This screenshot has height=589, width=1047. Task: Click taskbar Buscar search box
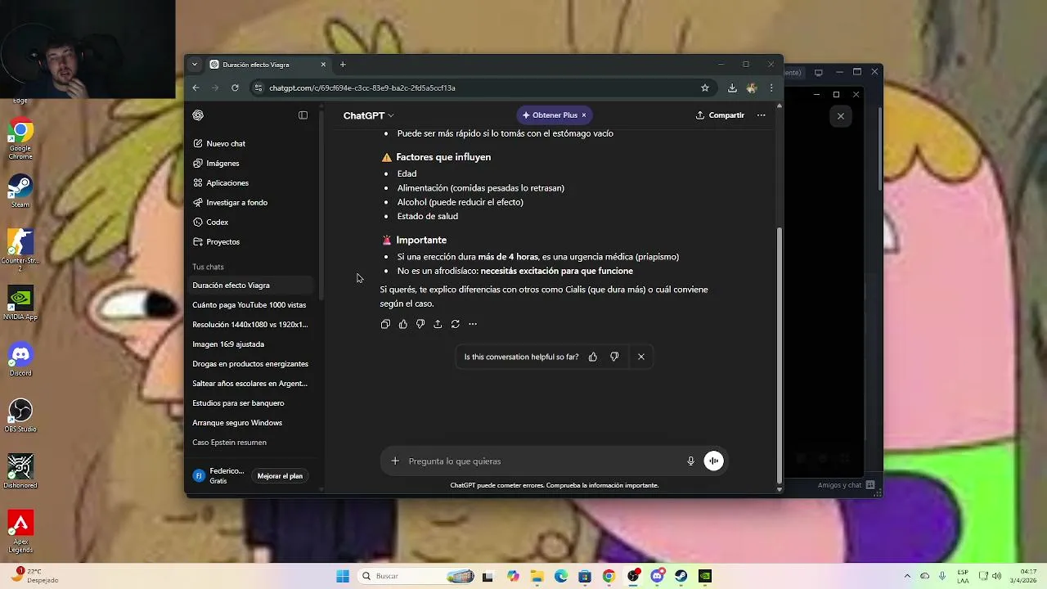(x=418, y=576)
